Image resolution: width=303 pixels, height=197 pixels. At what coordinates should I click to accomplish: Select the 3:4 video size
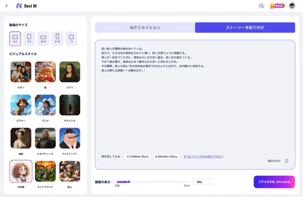click(x=29, y=38)
